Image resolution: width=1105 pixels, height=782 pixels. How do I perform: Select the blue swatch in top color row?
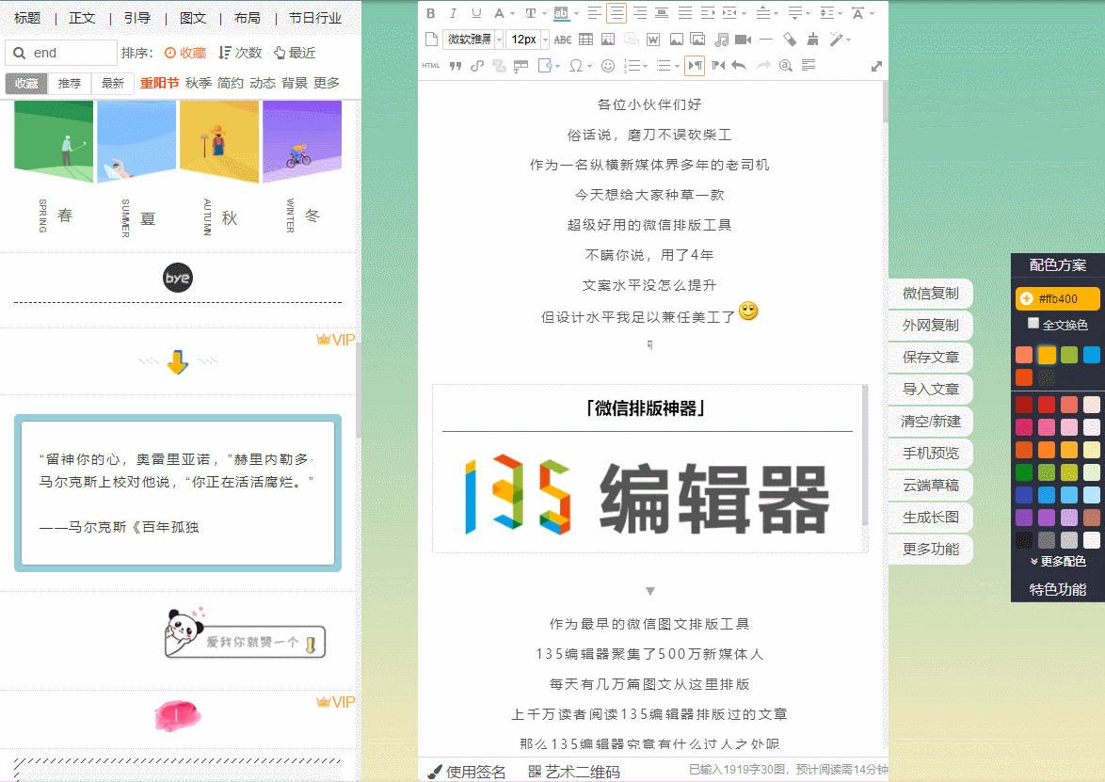click(1091, 355)
